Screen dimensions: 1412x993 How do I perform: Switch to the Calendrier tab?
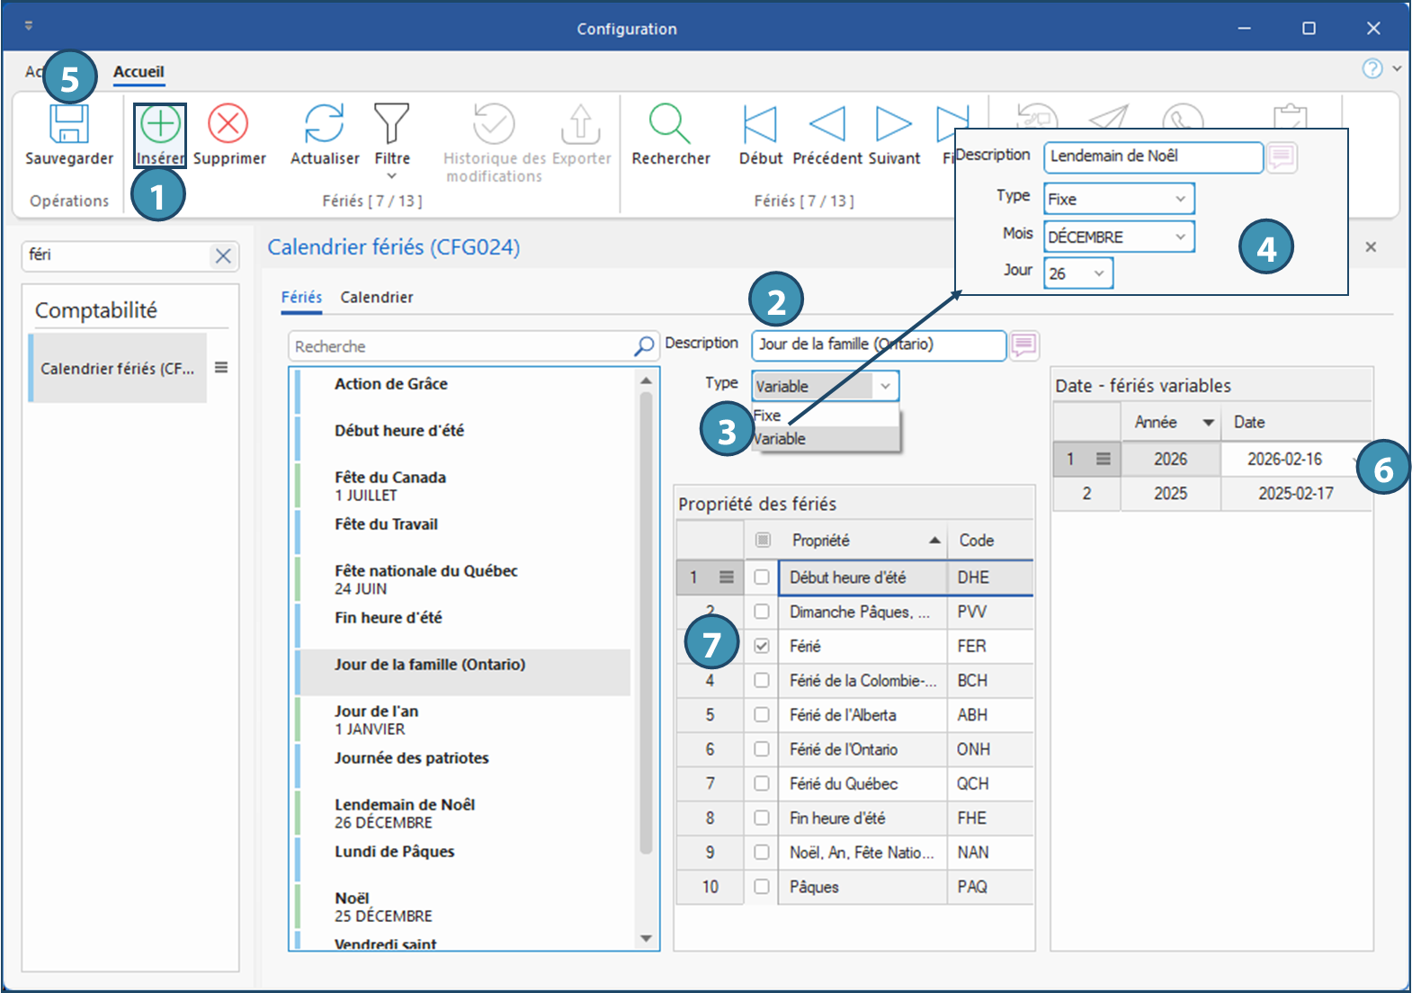[376, 297]
